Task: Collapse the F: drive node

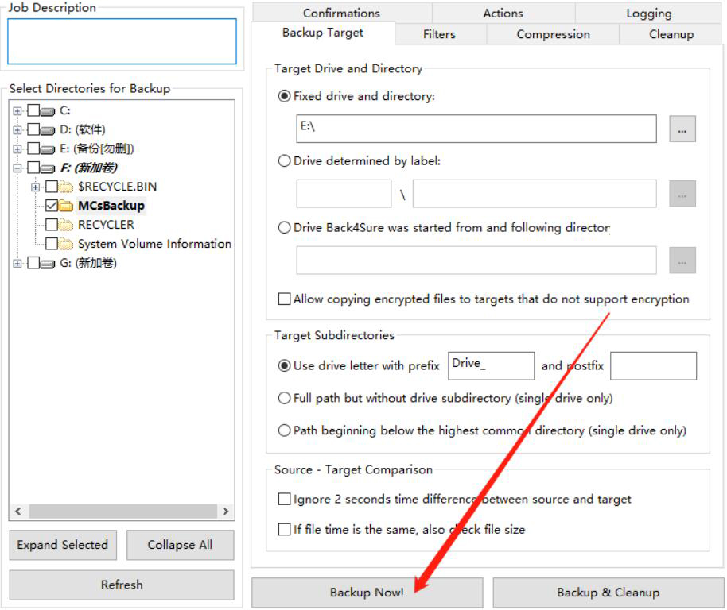Action: [17, 168]
